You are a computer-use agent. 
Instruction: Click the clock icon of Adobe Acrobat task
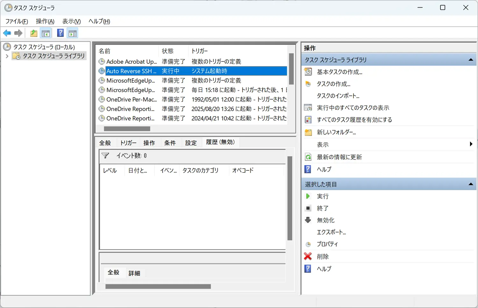click(x=102, y=61)
